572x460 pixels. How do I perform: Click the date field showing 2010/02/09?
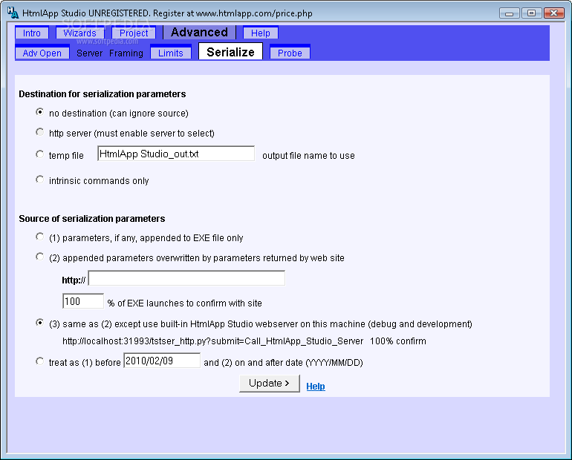[x=162, y=361]
